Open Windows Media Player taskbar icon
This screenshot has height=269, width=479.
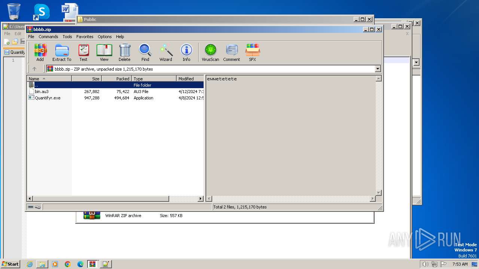55,264
